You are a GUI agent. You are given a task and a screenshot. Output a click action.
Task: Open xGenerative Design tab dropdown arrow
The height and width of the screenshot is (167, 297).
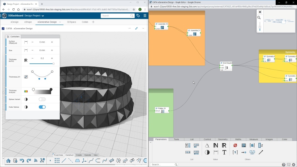[60, 22]
